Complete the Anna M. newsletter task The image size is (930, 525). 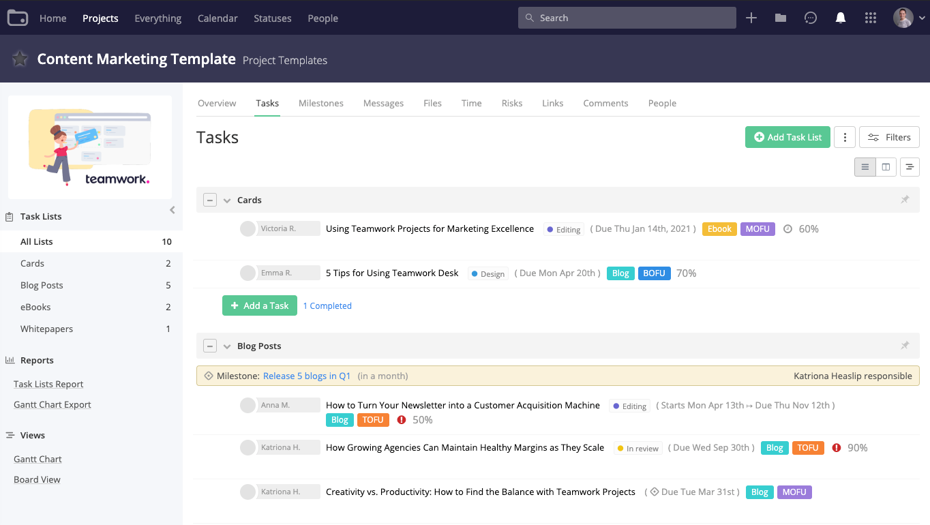[x=247, y=406]
